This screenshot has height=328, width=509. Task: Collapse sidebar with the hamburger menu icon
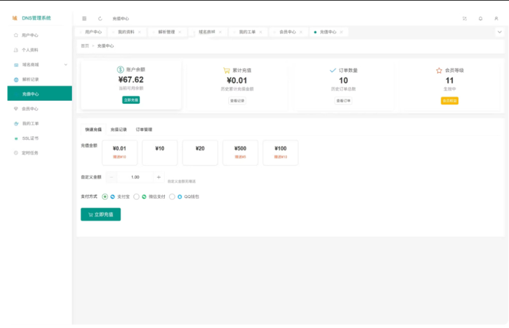[x=84, y=18]
